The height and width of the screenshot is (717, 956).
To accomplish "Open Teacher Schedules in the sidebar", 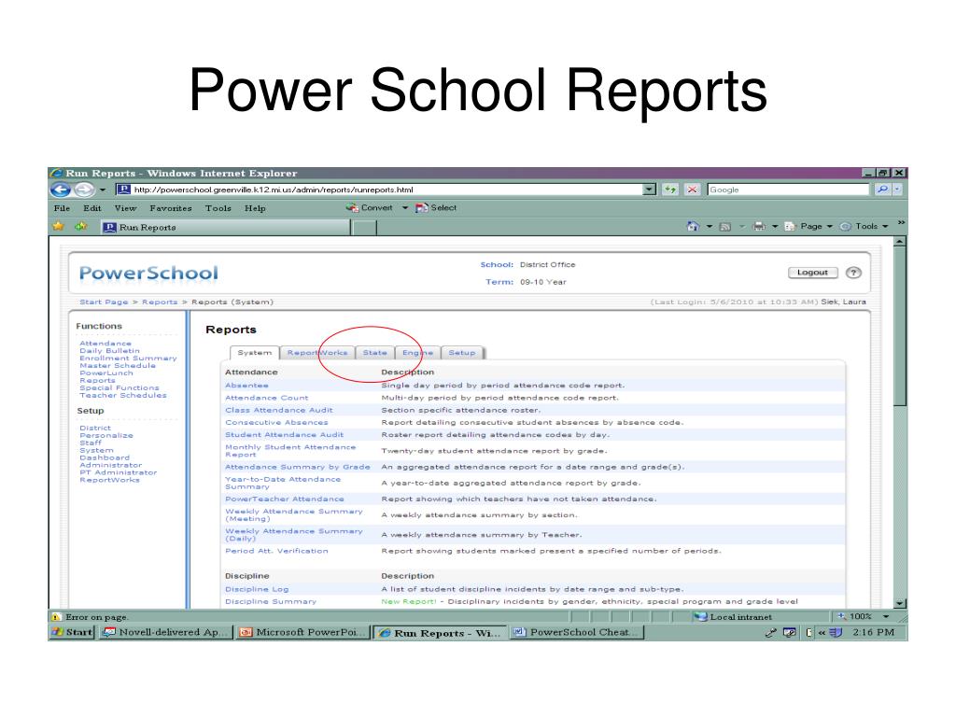I will 123,395.
